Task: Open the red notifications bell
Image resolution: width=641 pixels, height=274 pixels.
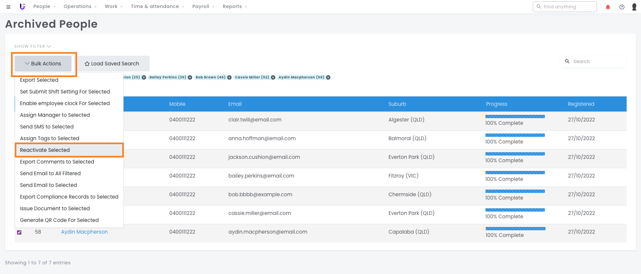Action: tap(608, 7)
